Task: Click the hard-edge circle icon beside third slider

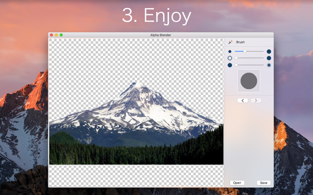Action: coord(230,65)
